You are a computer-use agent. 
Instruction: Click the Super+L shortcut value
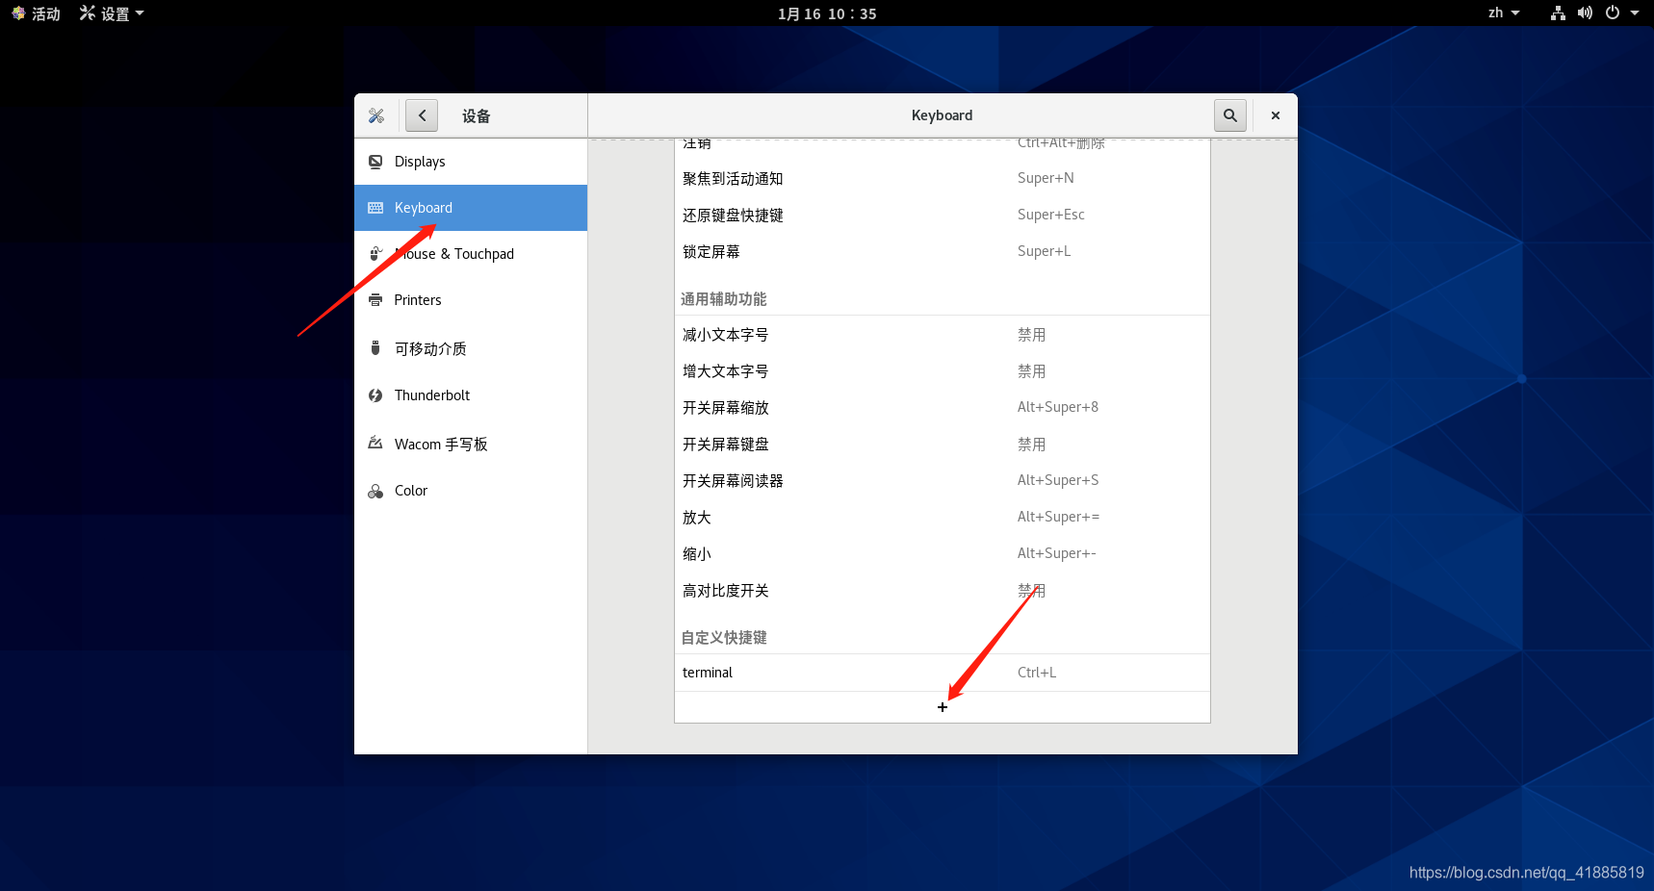coord(1044,251)
